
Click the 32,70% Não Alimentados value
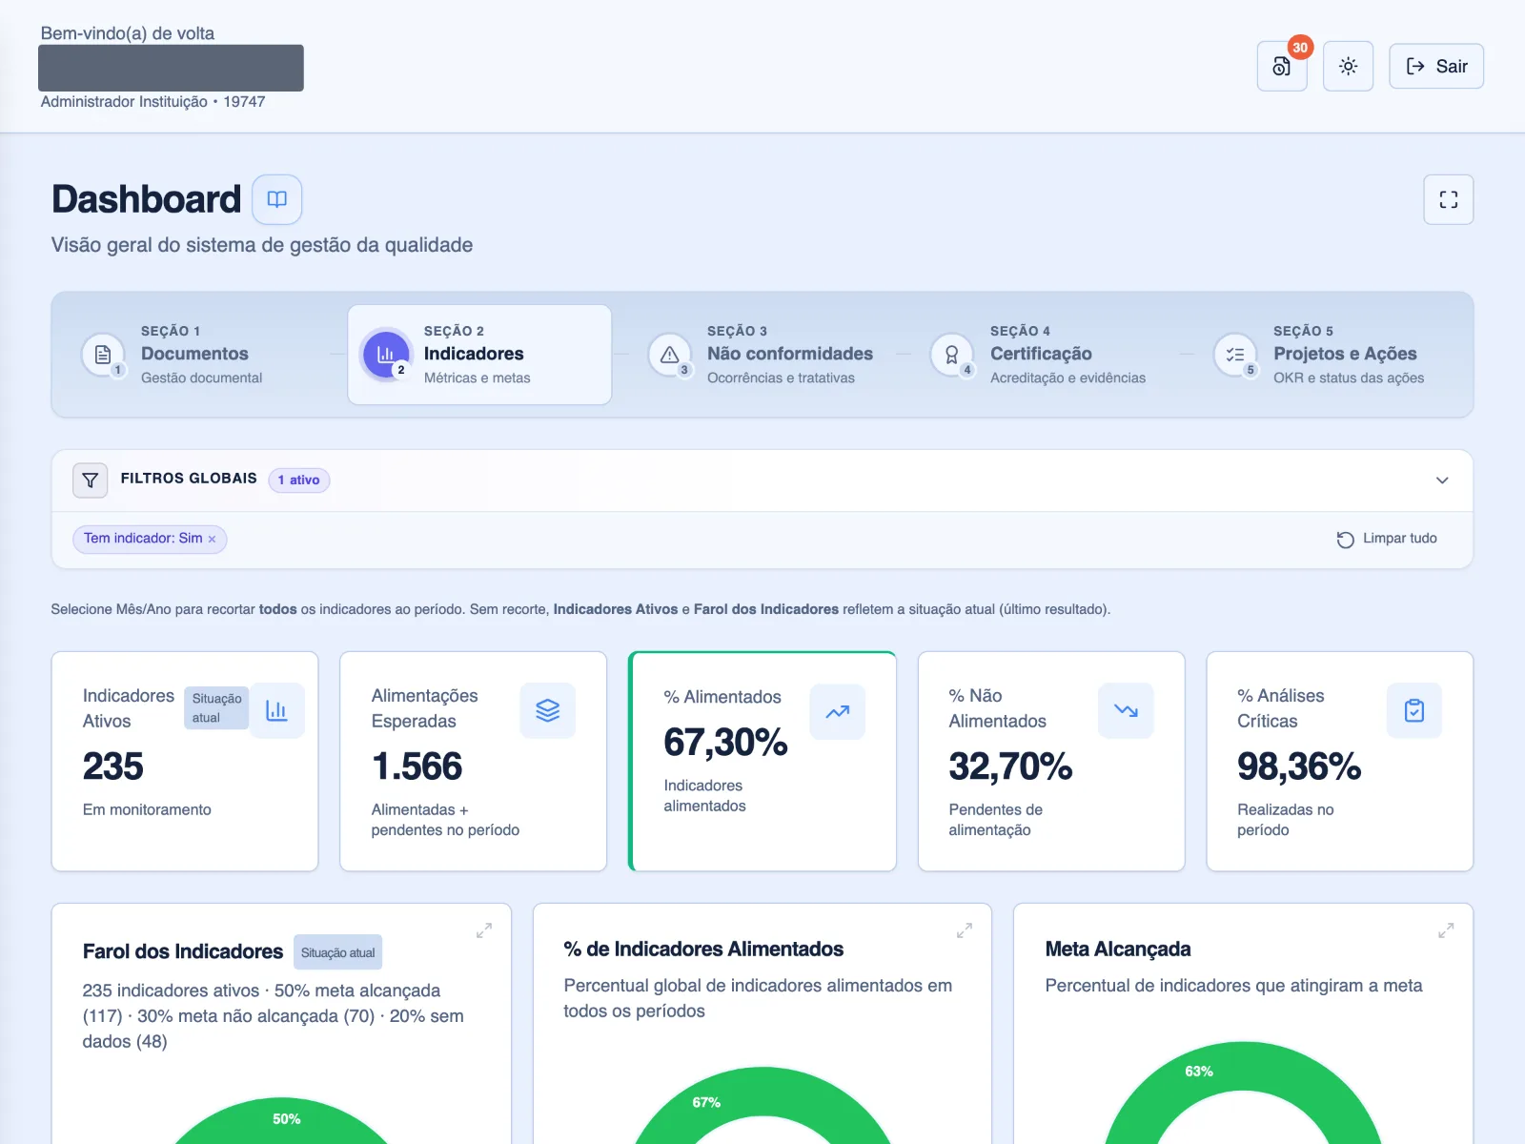tap(1010, 766)
